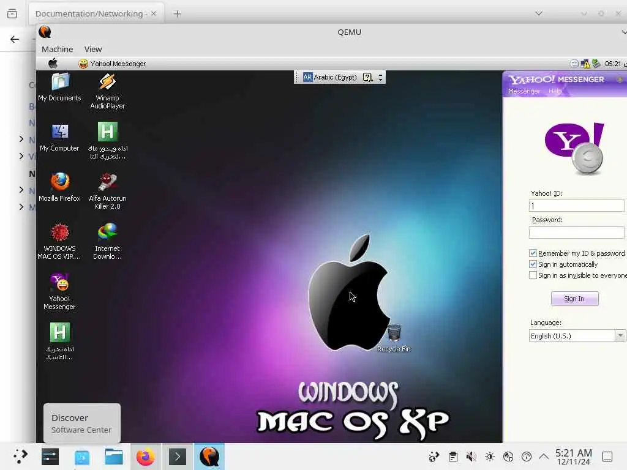Image resolution: width=627 pixels, height=470 pixels.
Task: Click the Mozilla Firefox desktop shortcut
Action: tap(59, 187)
